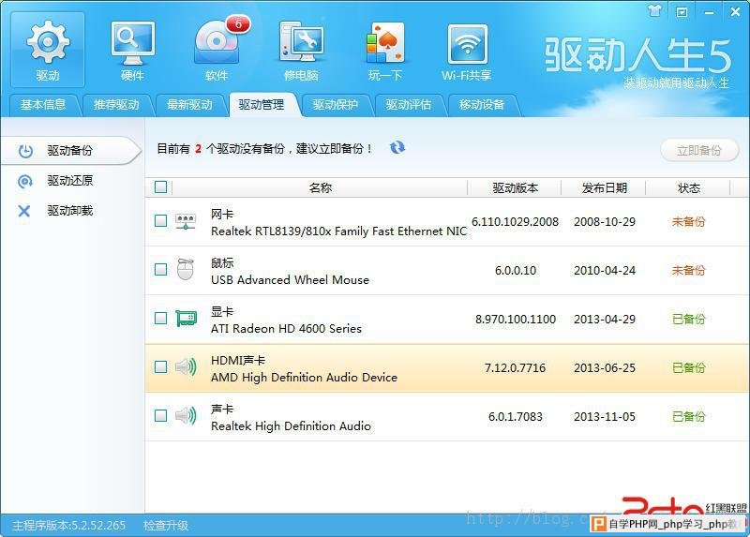Sort by the 发布日期 column header
The width and height of the screenshot is (750, 537).
pyautogui.click(x=604, y=188)
